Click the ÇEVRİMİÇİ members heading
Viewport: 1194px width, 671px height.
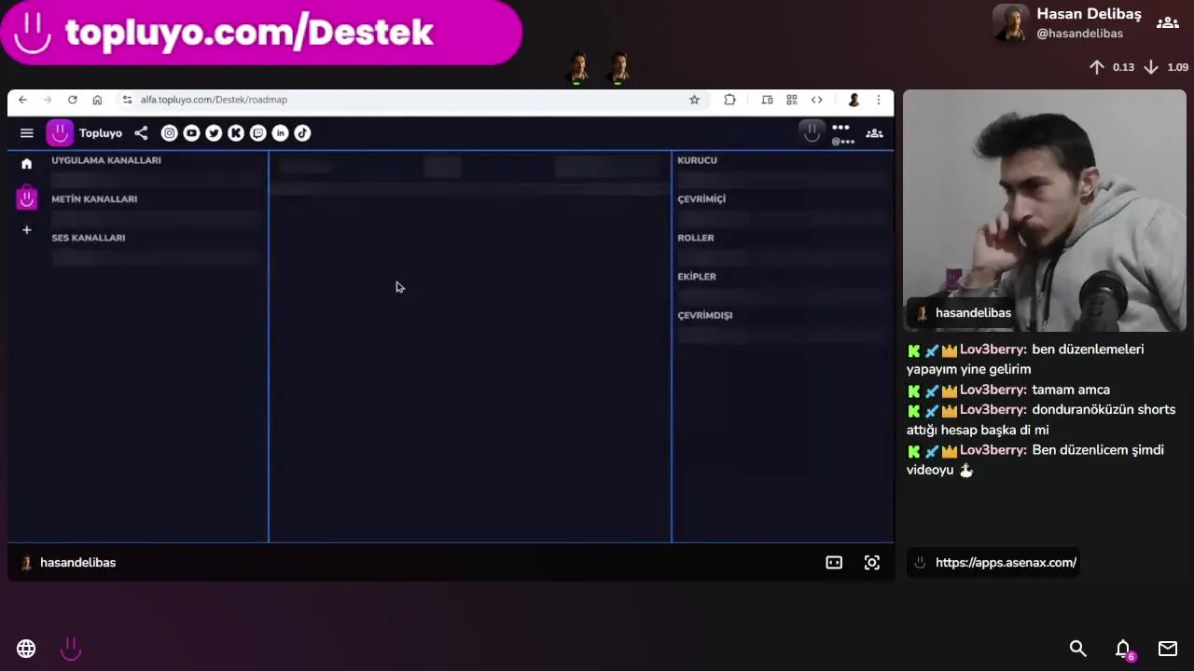(701, 199)
